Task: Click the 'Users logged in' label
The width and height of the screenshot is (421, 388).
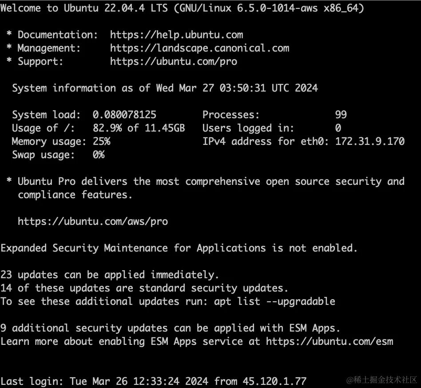Action: [248, 128]
